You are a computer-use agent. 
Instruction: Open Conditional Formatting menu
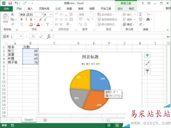[106, 15]
